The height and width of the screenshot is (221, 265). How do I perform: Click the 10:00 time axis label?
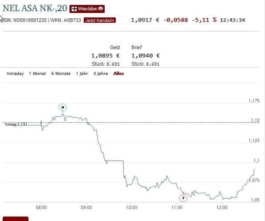point(131,208)
